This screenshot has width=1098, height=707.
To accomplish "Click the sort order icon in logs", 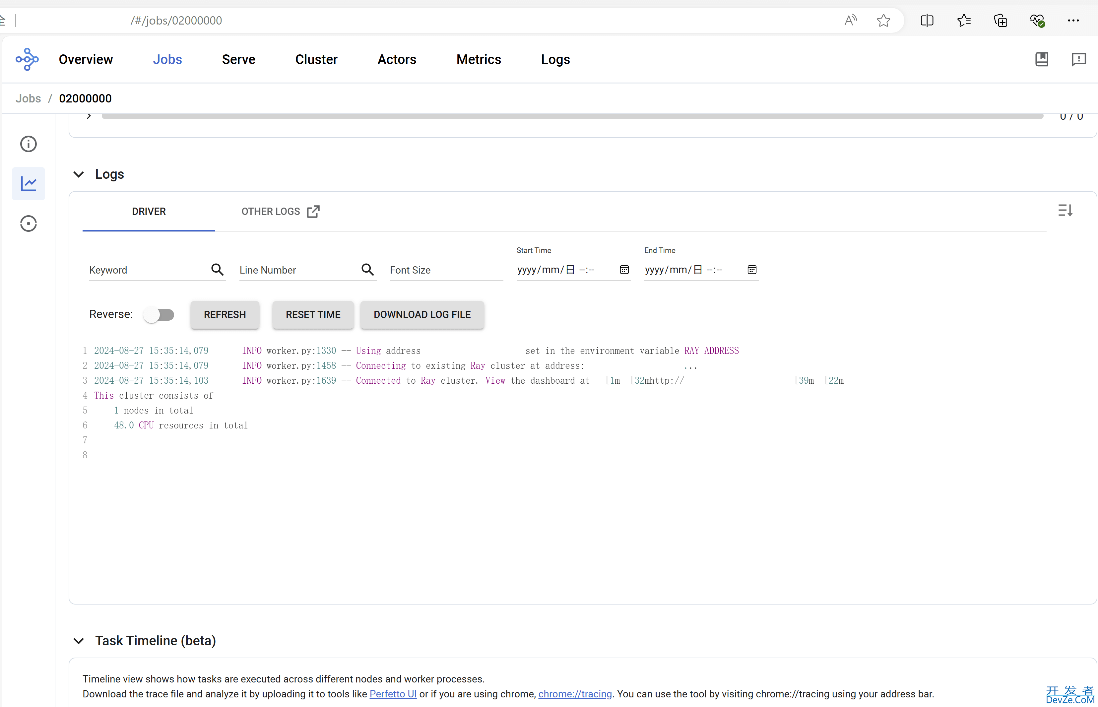I will tap(1066, 211).
